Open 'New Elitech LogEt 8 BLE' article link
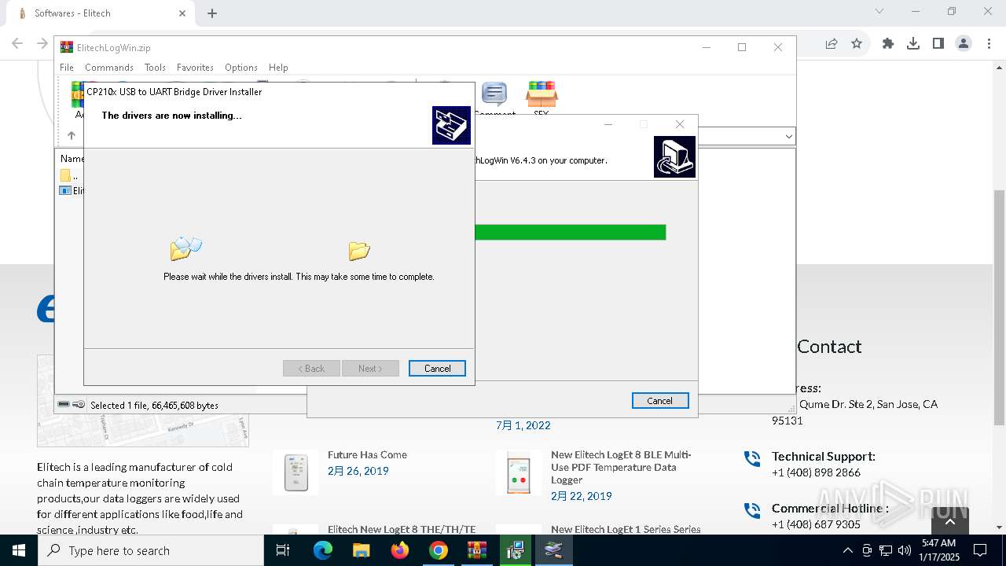This screenshot has width=1006, height=566. click(621, 467)
